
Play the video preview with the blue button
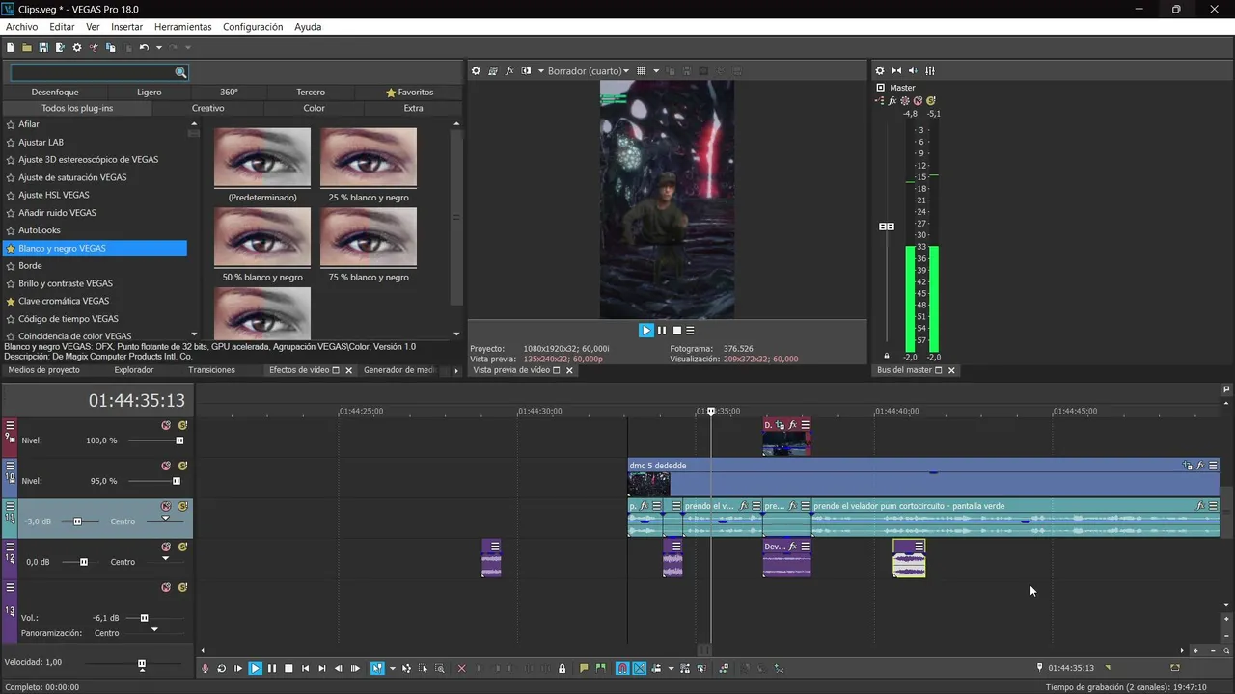click(645, 330)
